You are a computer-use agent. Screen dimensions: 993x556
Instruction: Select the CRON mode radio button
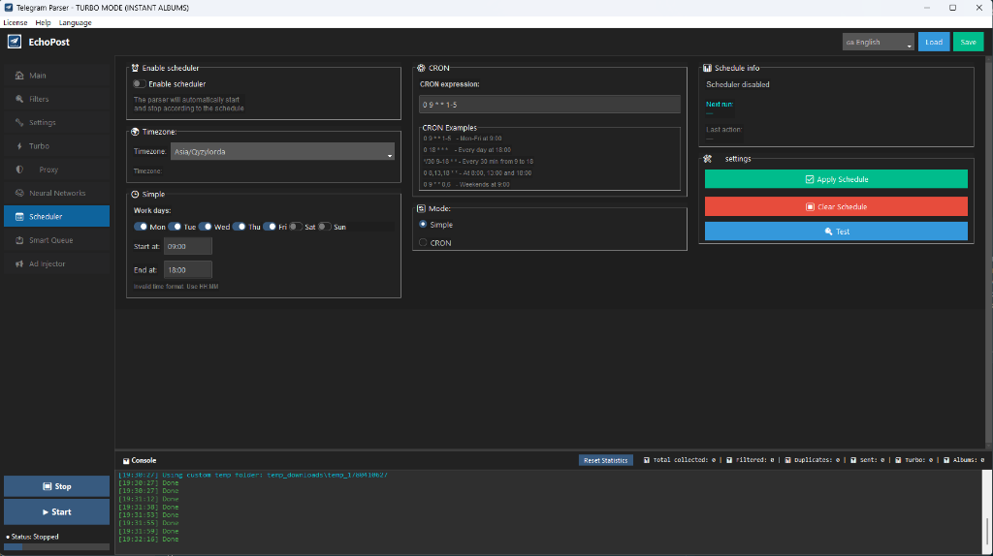(423, 242)
